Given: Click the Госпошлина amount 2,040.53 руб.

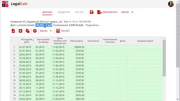Looking at the screenshot, I should pos(76,25).
